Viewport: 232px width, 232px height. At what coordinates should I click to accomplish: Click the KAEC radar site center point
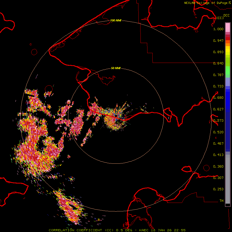[x=116, y=116]
